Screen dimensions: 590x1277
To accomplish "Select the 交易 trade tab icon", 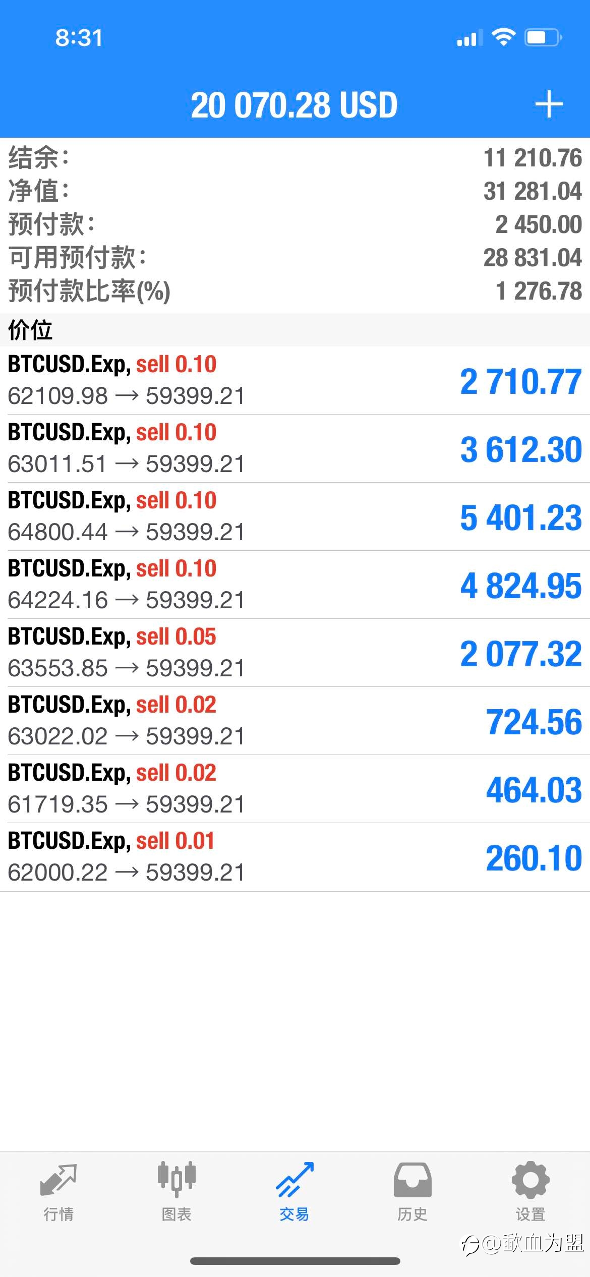I will coord(294,1180).
